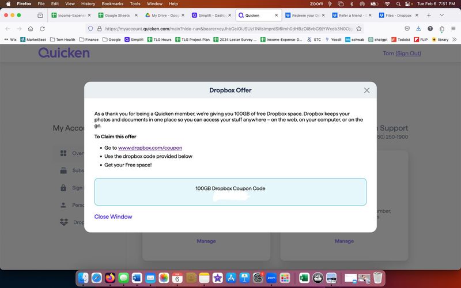Open Control Center in menu bar

coord(409,4)
